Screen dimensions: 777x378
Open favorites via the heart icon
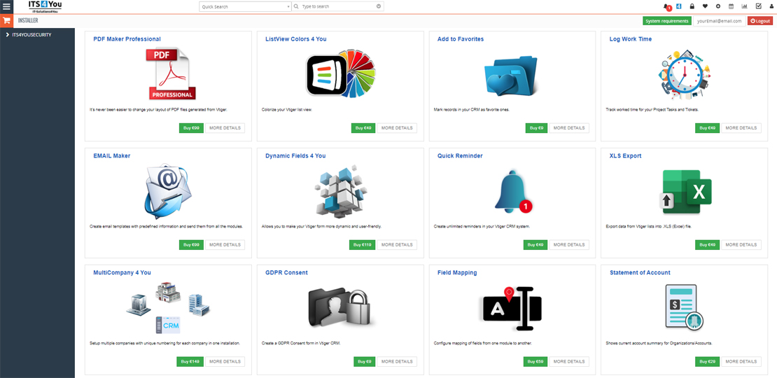pyautogui.click(x=705, y=6)
